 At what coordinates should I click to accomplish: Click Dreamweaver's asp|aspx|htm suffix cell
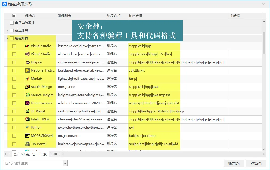[x=178, y=103]
